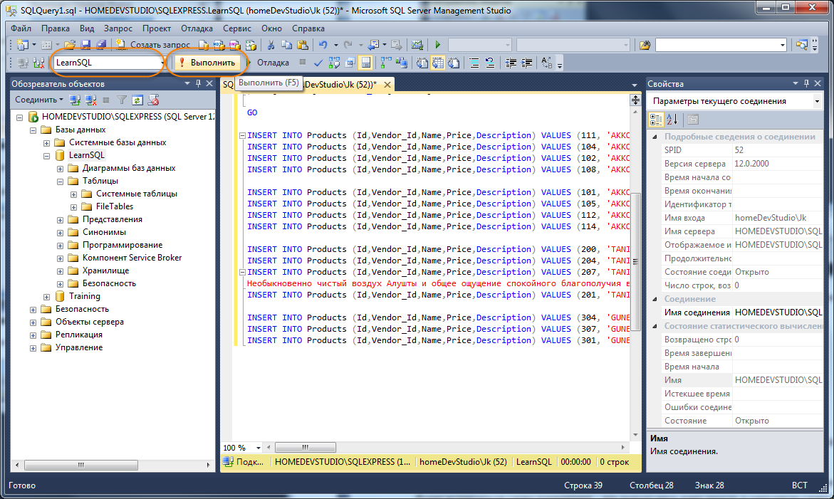This screenshot has height=499, width=834.
Task: Click the Change connection icon
Action: coord(39,63)
